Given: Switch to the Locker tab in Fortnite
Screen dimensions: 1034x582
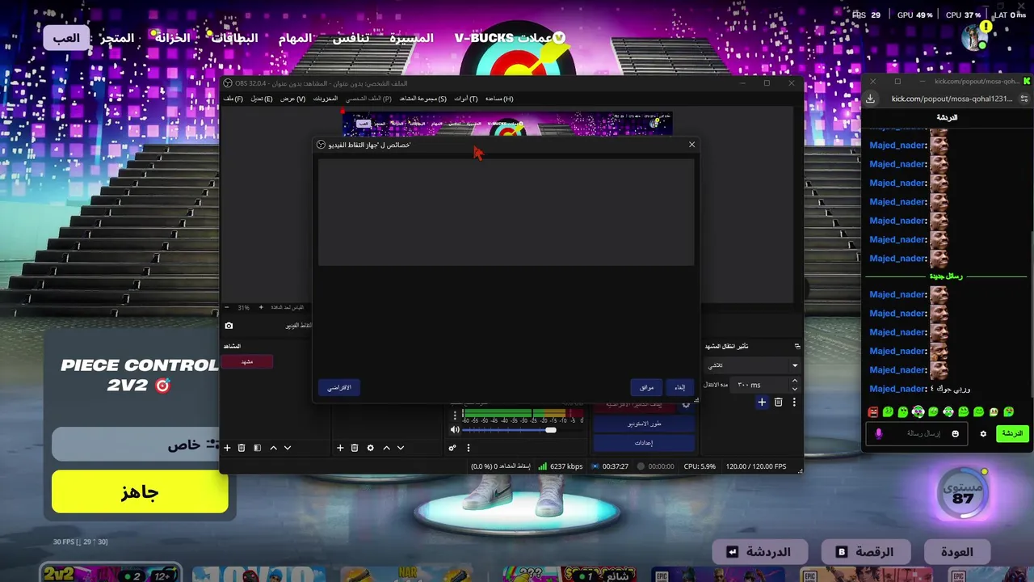Looking at the screenshot, I should coord(173,38).
